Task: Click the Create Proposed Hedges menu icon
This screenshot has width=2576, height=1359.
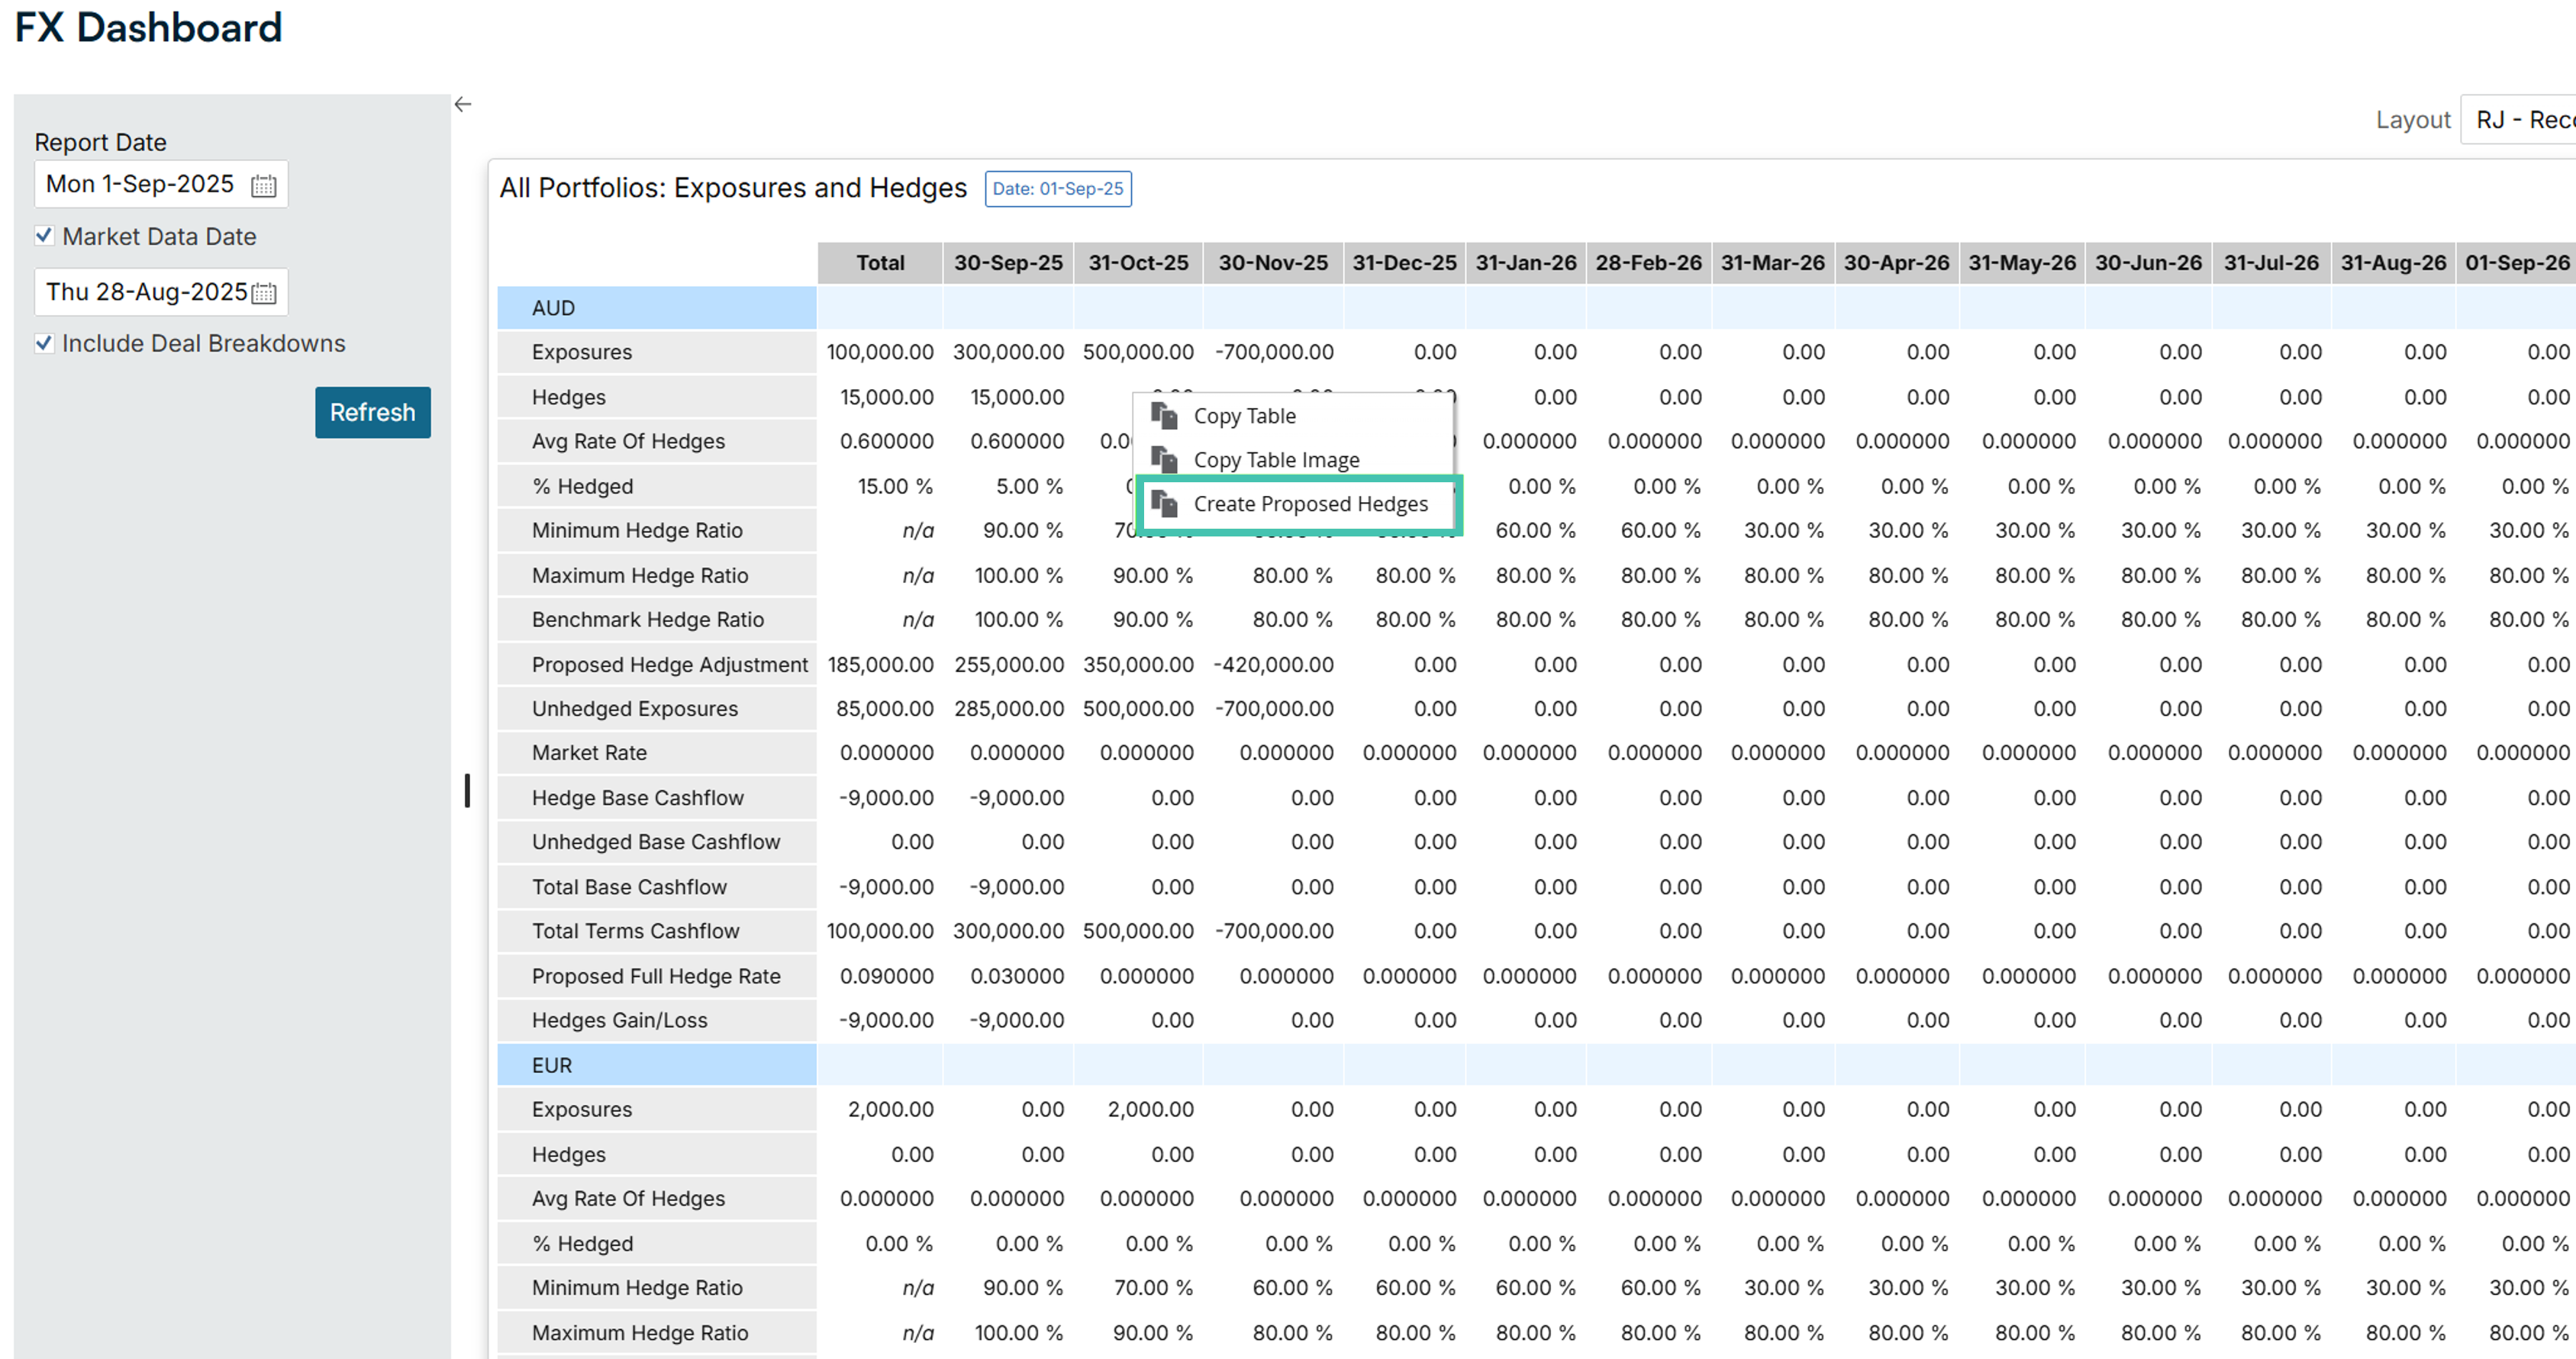Action: click(x=1164, y=503)
